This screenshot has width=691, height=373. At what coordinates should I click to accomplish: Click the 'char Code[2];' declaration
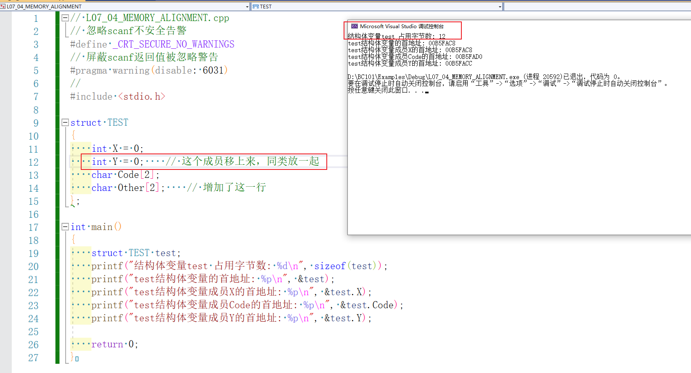[x=125, y=175]
